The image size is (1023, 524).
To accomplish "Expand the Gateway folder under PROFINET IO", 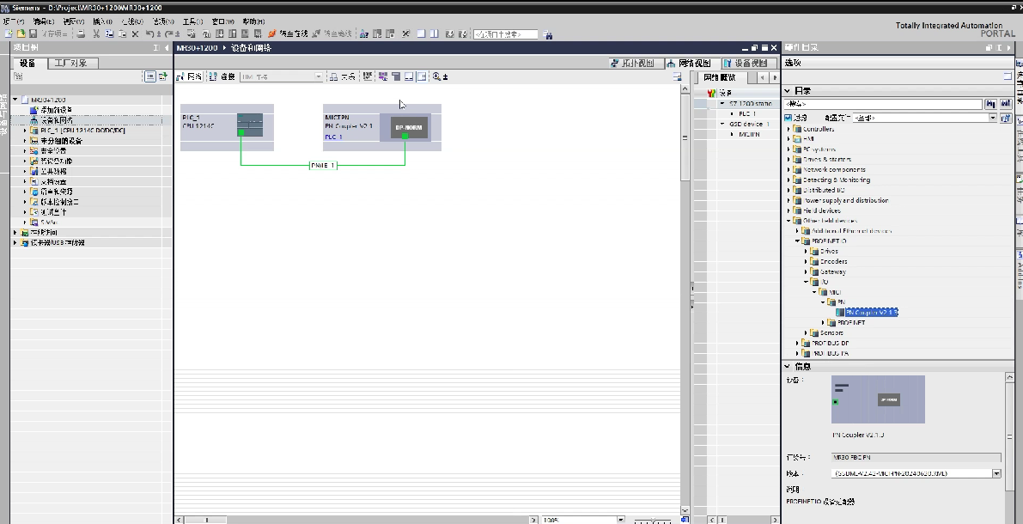I will point(806,271).
